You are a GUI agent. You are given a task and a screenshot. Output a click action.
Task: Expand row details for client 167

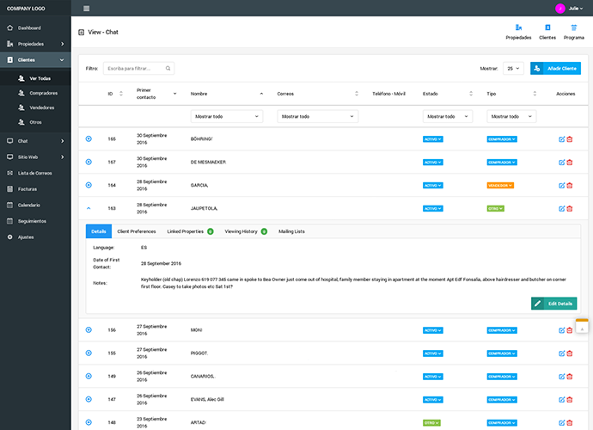tap(89, 162)
